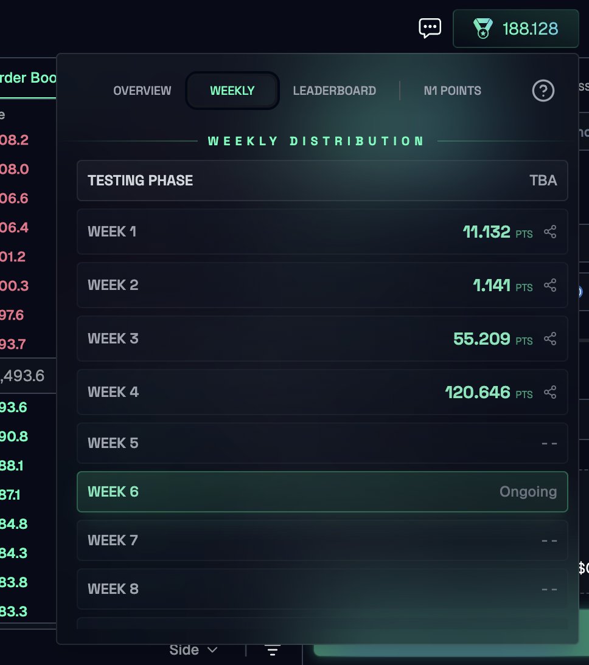Screen dimensions: 589x665
Task: Click the medal icon beside 188.128
Action: 483,29
